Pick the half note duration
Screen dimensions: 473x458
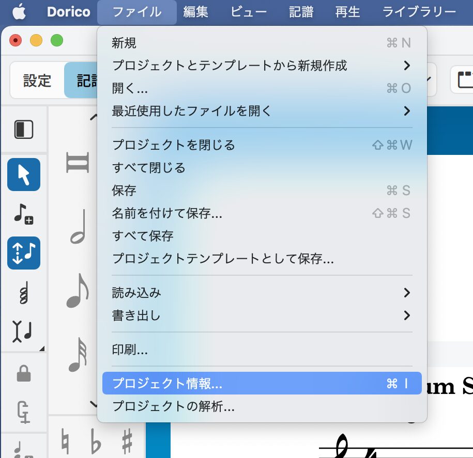(78, 226)
